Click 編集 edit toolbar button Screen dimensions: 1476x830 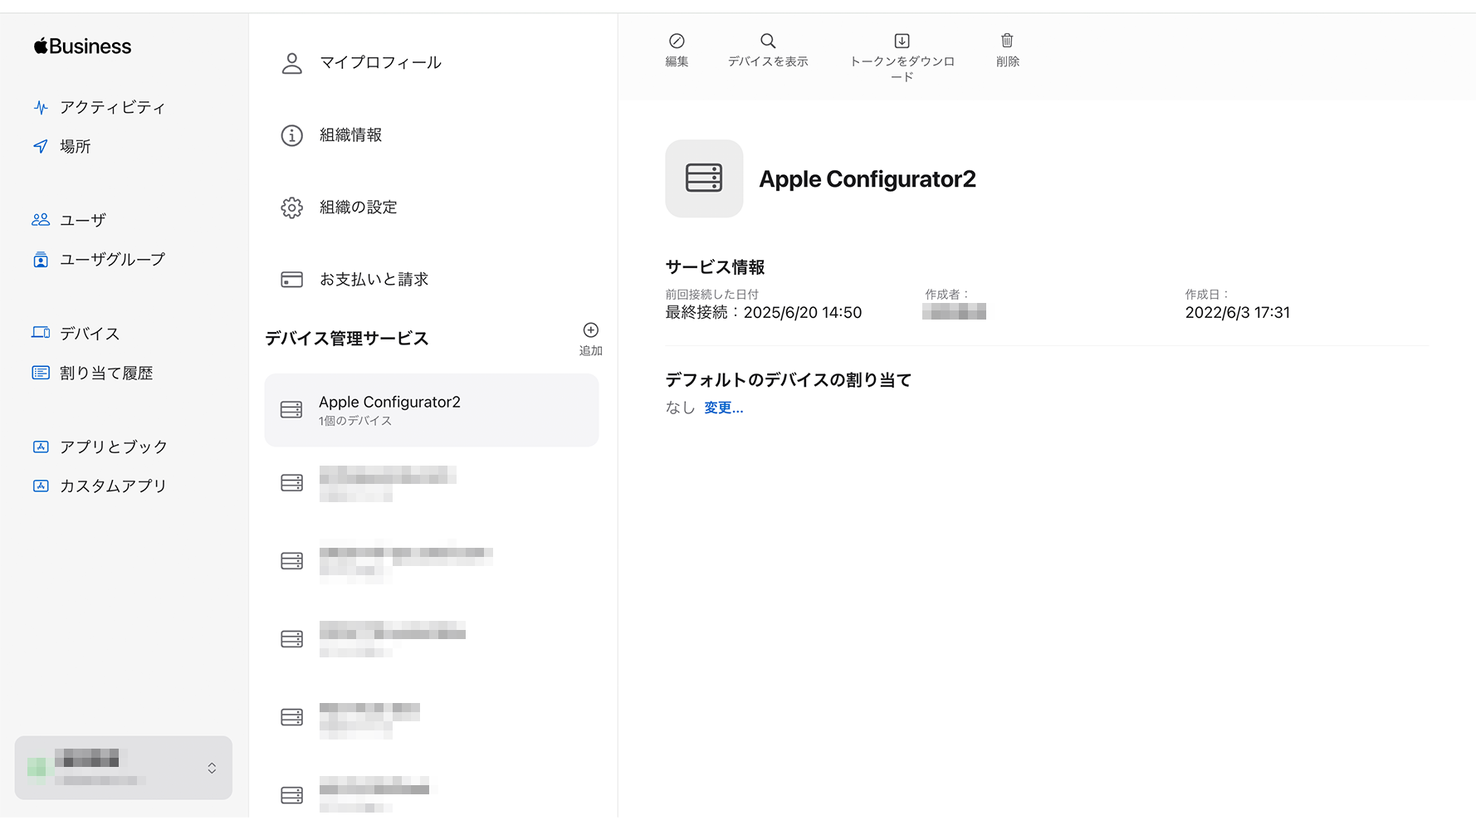(x=677, y=50)
